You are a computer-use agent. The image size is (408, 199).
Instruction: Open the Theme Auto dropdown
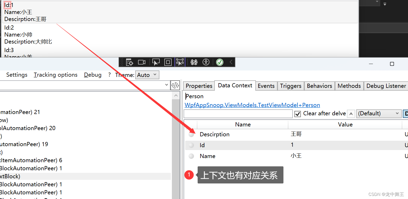pos(147,75)
